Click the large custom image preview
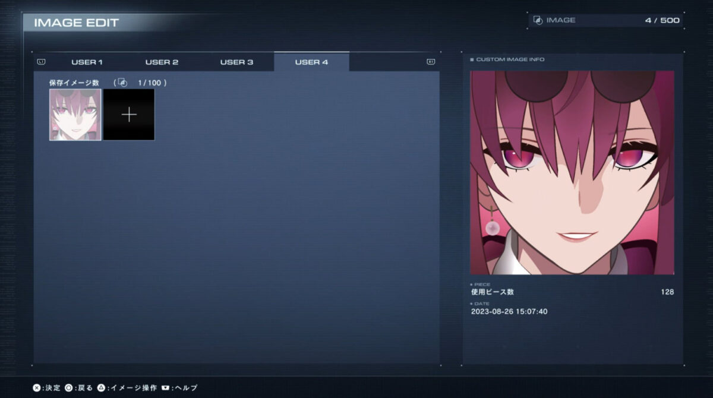713x398 pixels. coord(572,173)
